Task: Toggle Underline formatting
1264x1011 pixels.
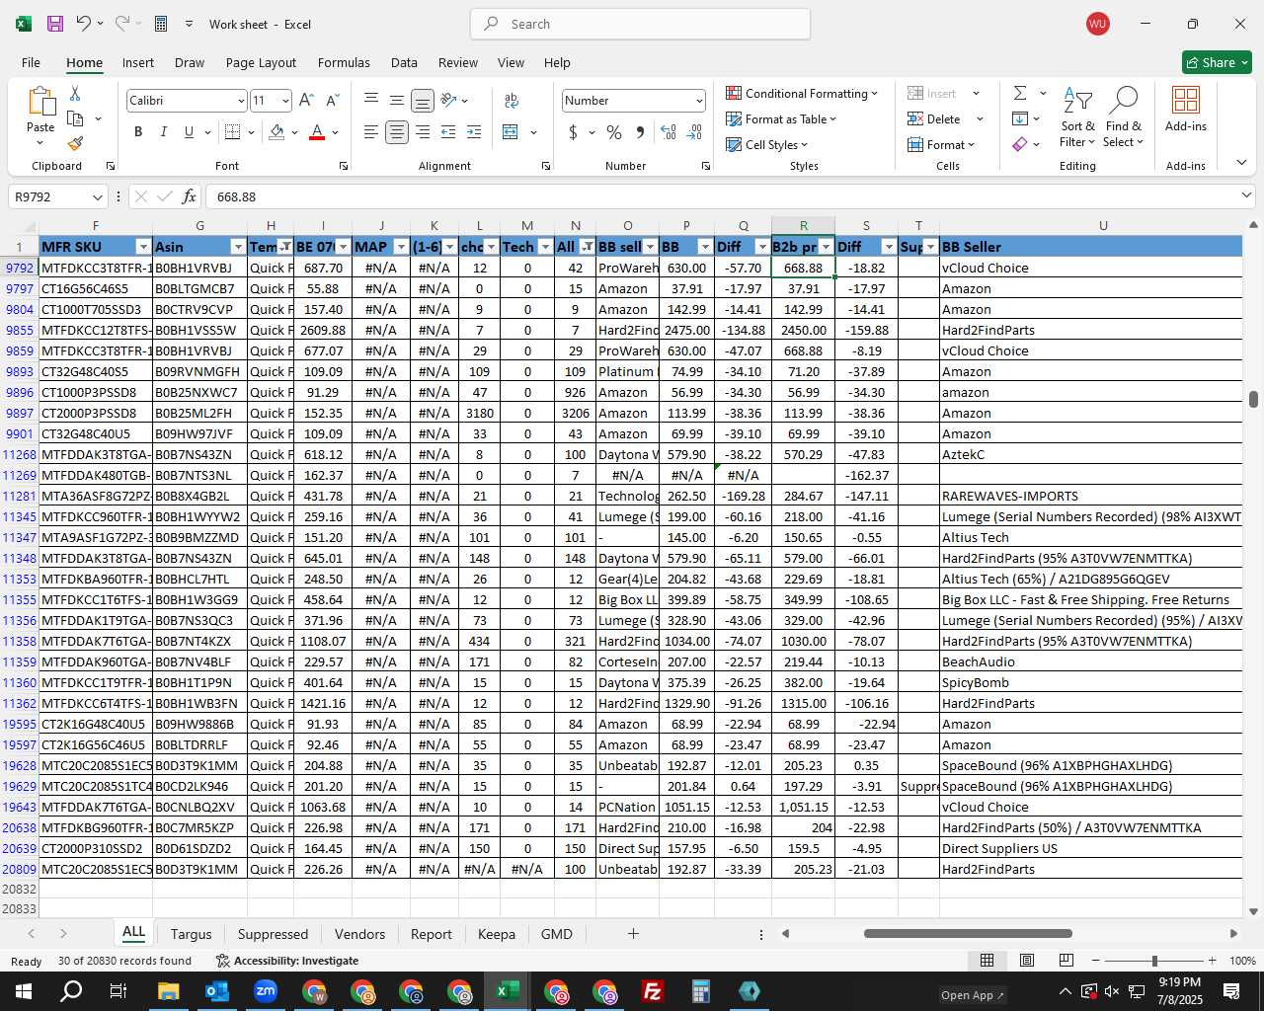Action: click(x=189, y=131)
